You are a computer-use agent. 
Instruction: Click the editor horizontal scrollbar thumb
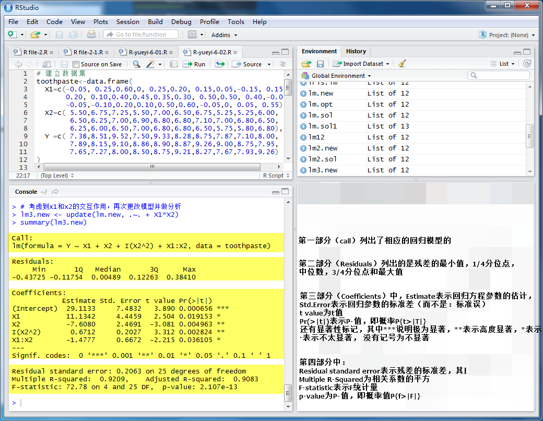[x=152, y=167]
